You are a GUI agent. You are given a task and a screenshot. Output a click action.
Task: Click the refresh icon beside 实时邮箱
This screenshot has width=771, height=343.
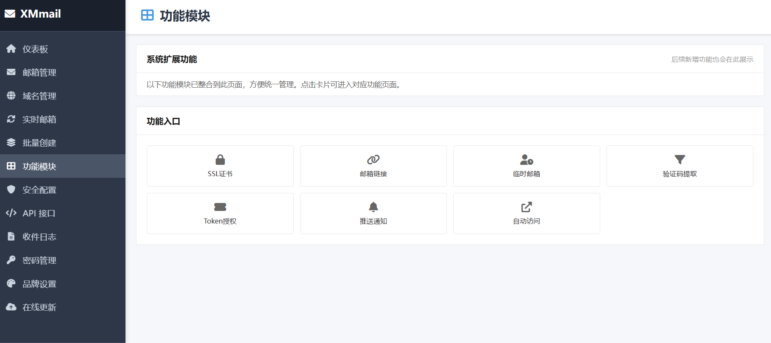point(11,119)
